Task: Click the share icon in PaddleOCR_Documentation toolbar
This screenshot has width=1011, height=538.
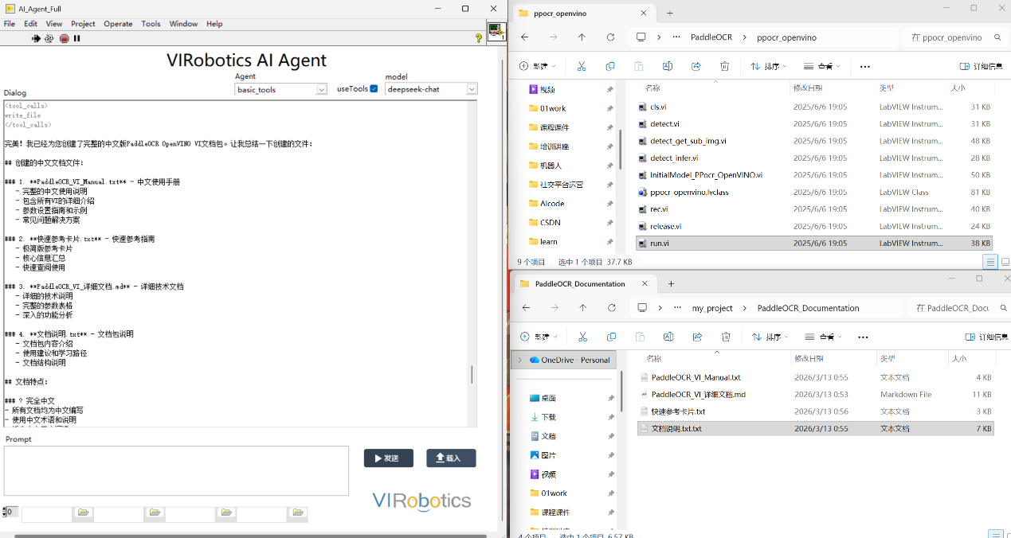Action: (697, 337)
